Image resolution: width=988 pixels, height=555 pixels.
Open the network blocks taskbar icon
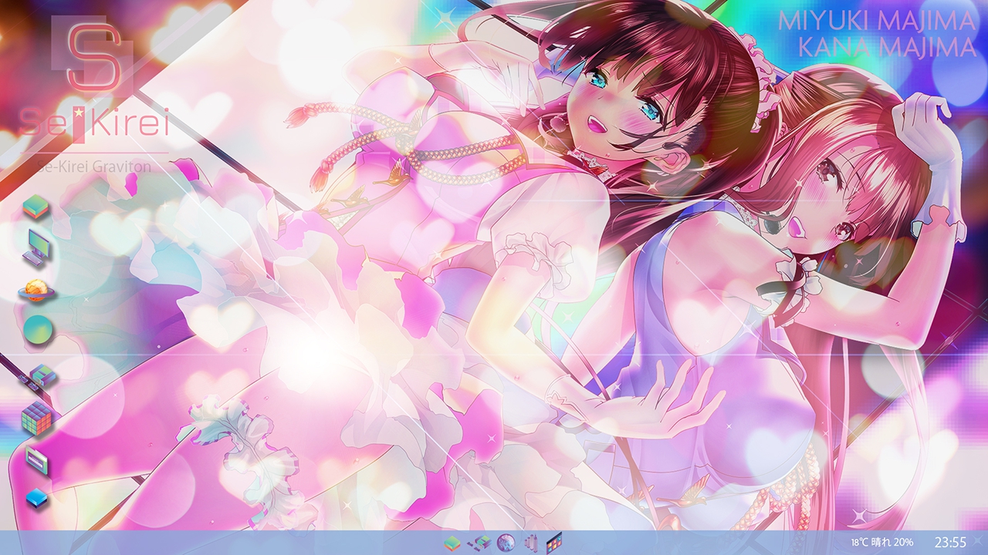(x=479, y=543)
